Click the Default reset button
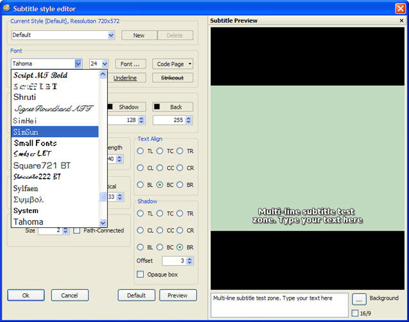Viewport: 409px width, 322px height. (x=137, y=295)
